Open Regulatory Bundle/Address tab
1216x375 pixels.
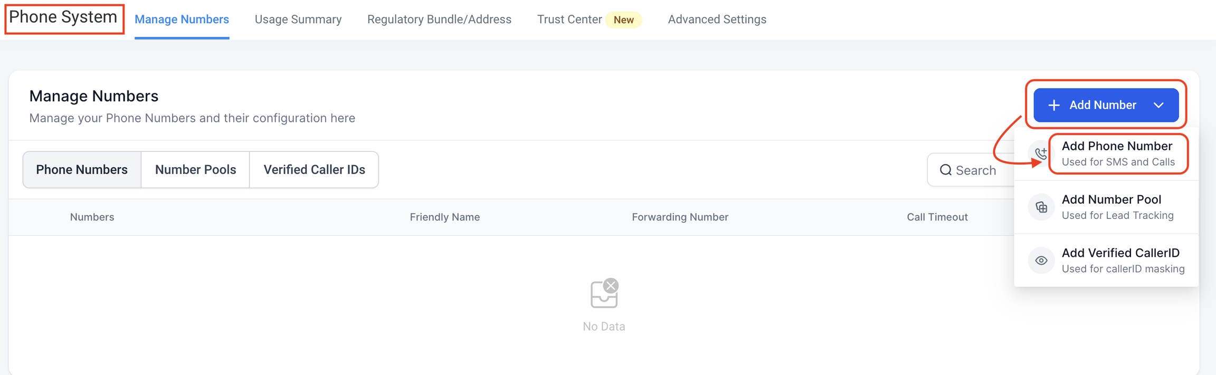tap(439, 20)
